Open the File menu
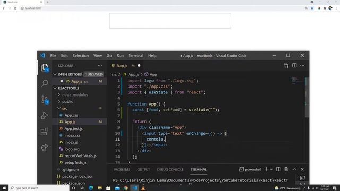340x191 pixels. [x=53, y=56]
